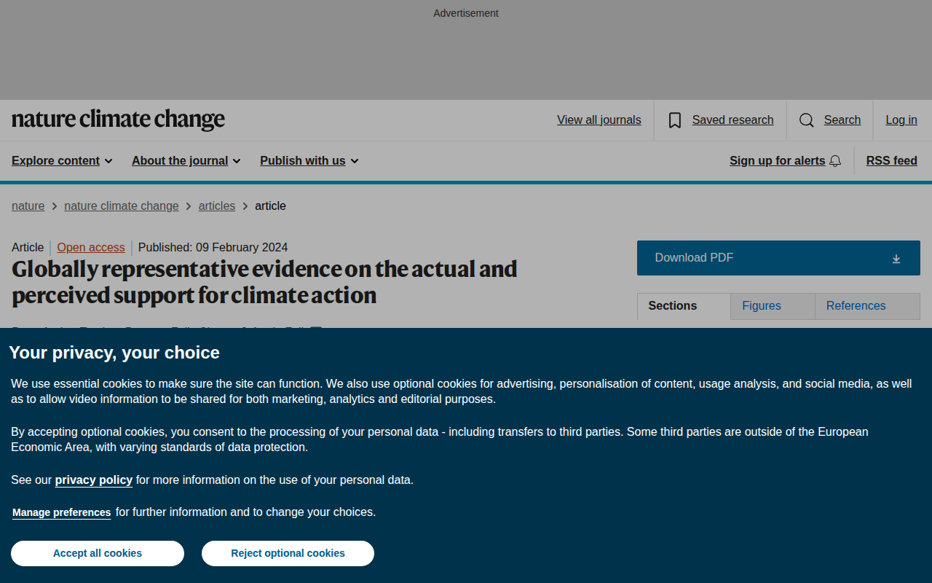This screenshot has width=932, height=583.
Task: Expand Publish with us menu
Action: 309,161
